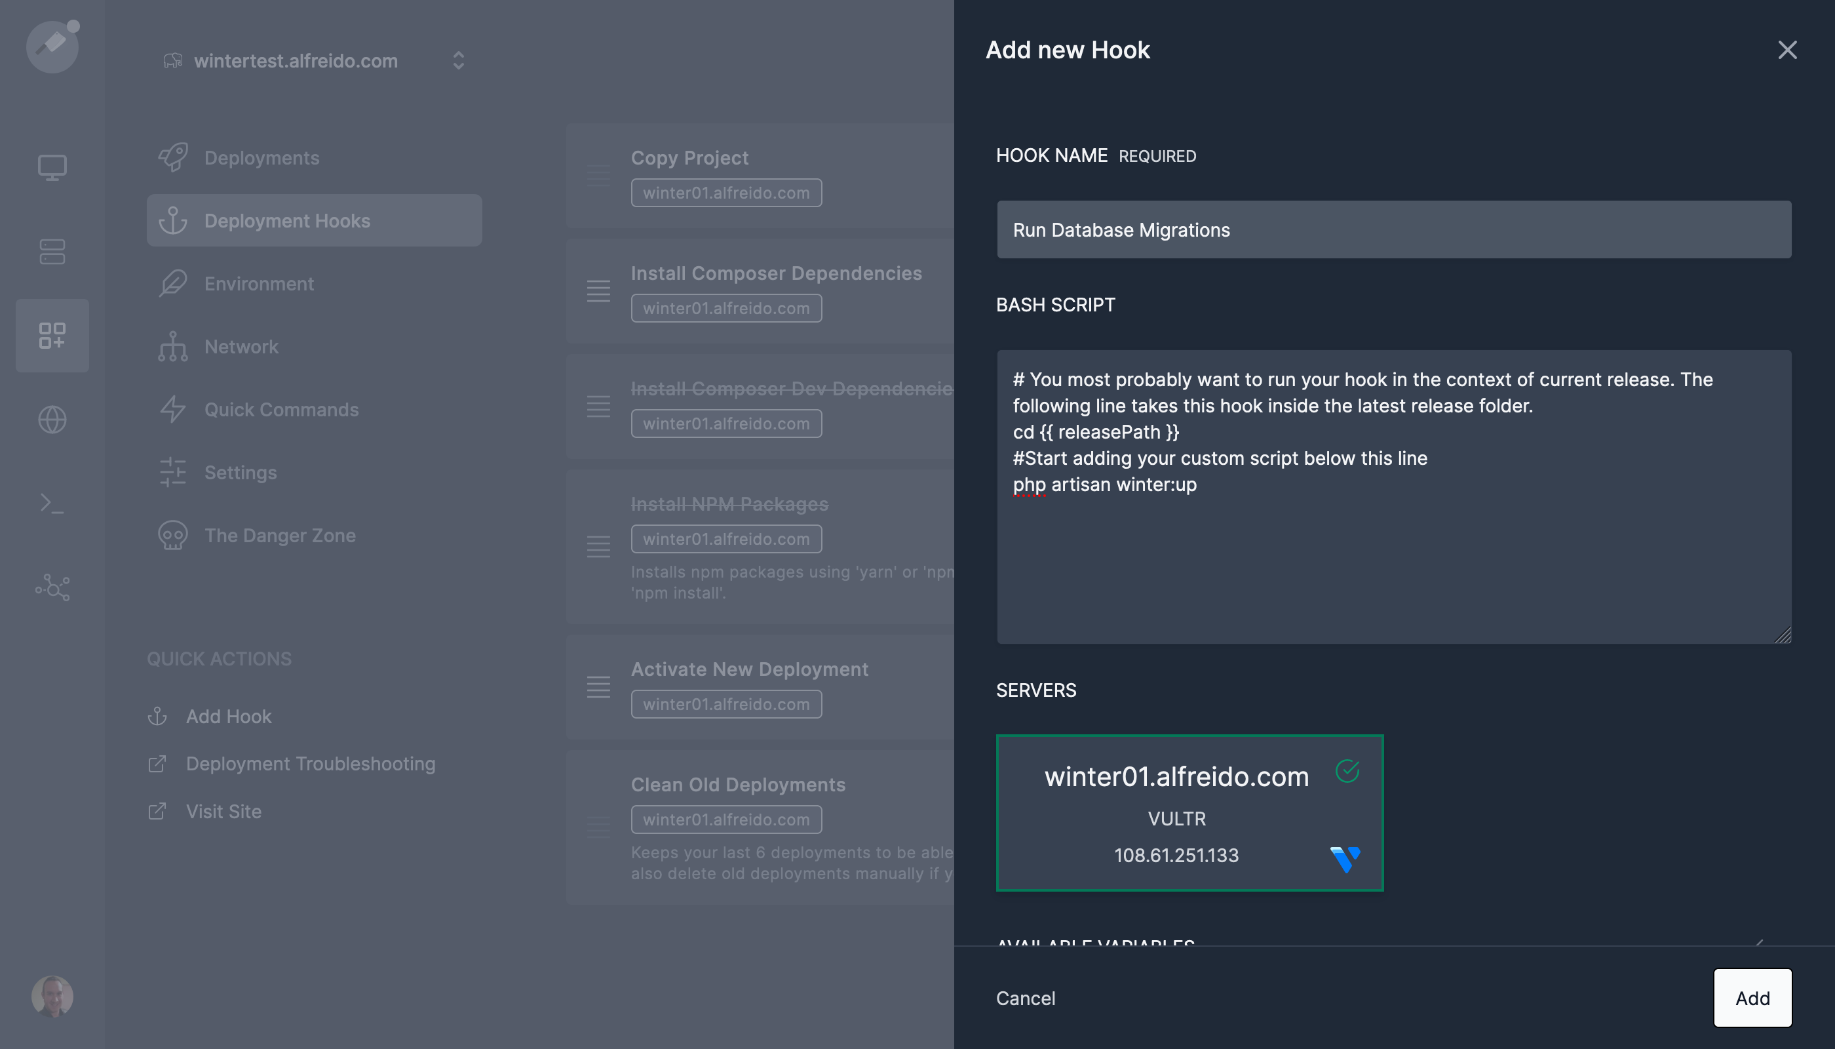Toggle winter01.alfreido.com server selection card
This screenshot has height=1049, width=1835.
point(1189,813)
